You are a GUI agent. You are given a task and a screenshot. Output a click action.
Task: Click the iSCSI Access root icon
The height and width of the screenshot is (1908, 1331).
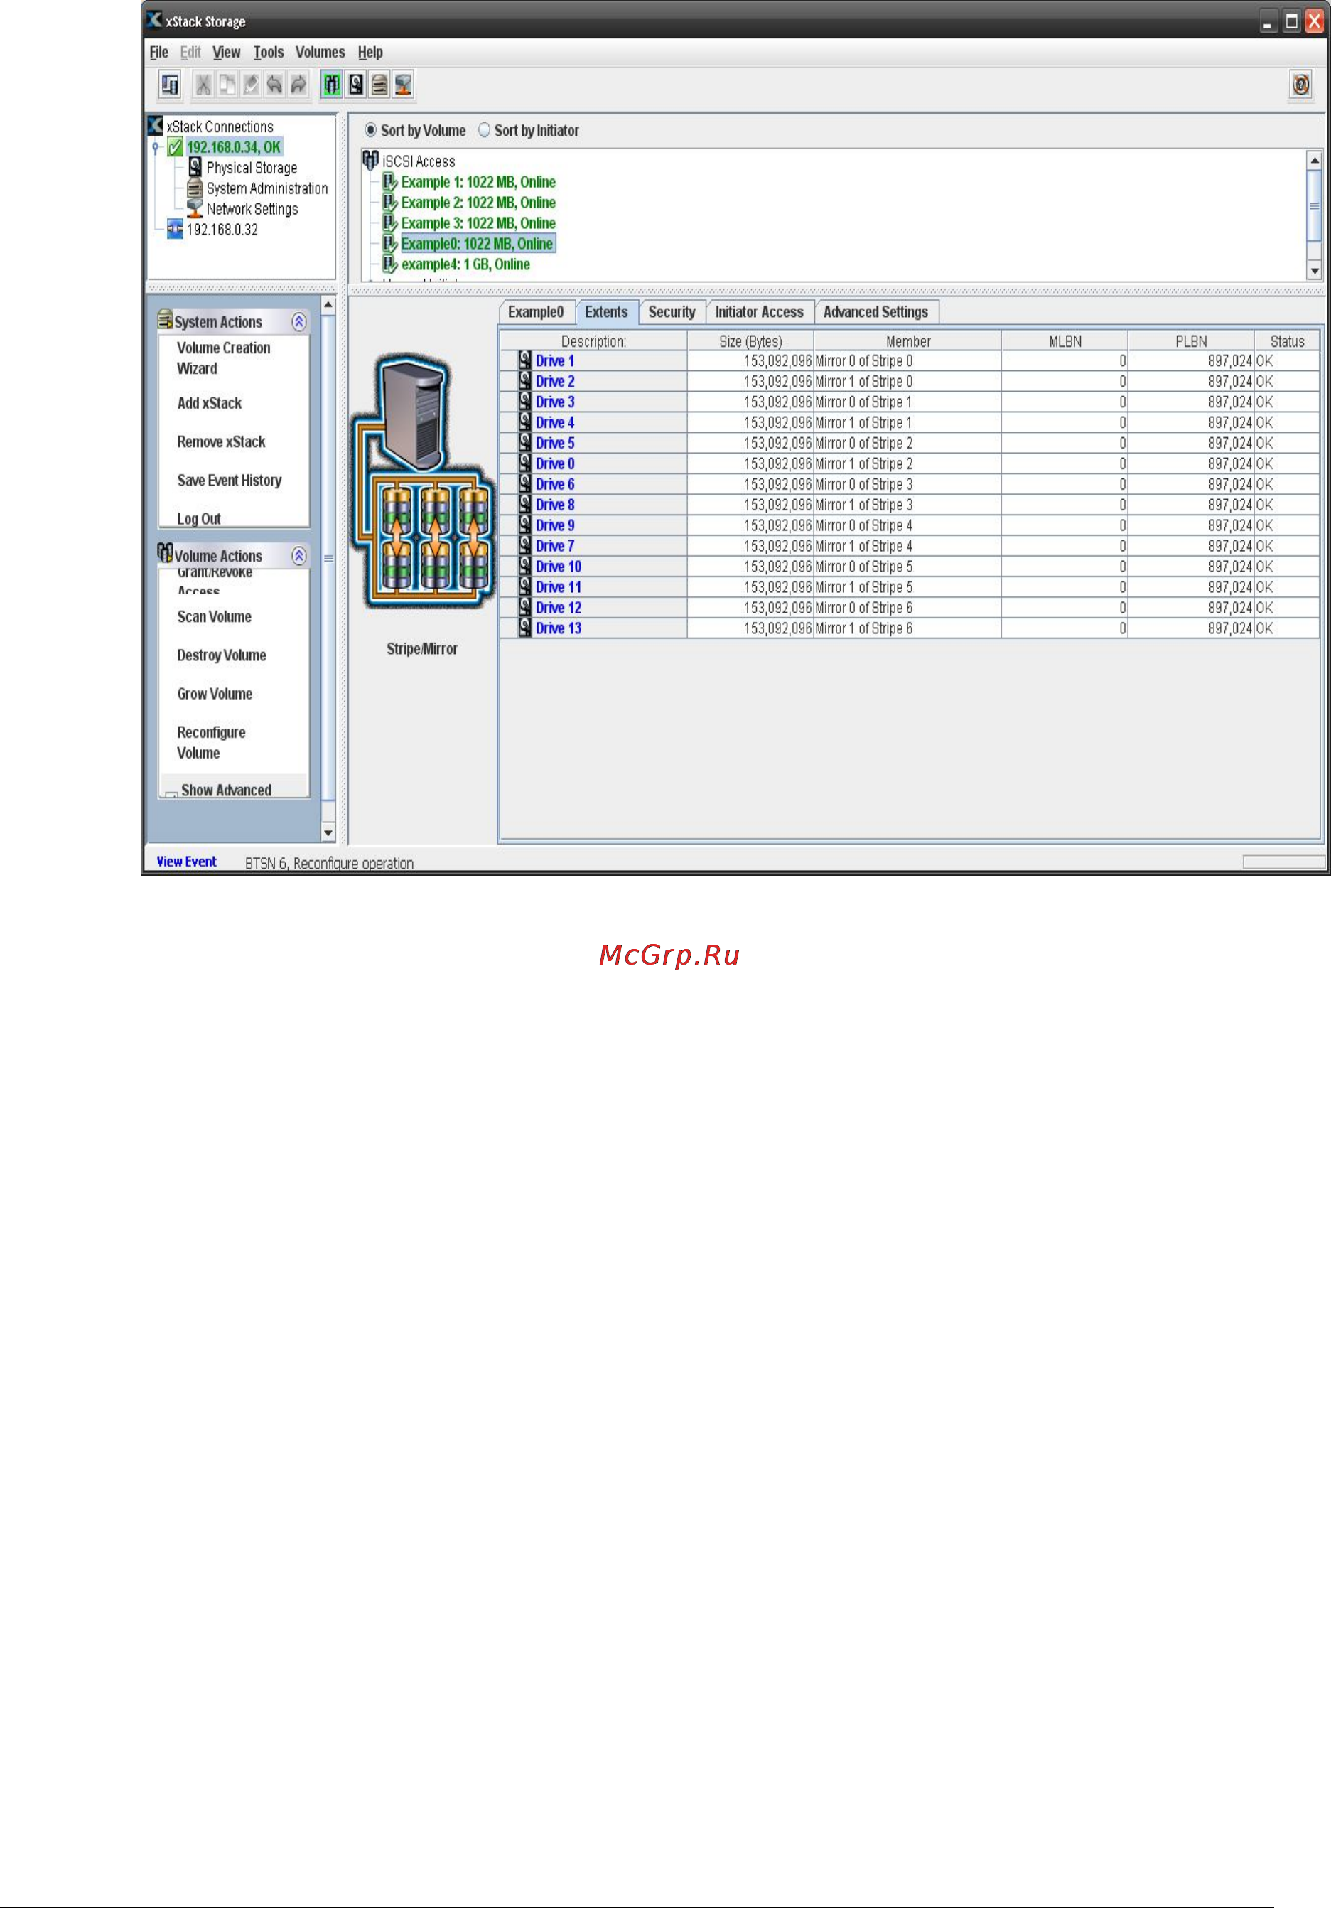coord(370,161)
